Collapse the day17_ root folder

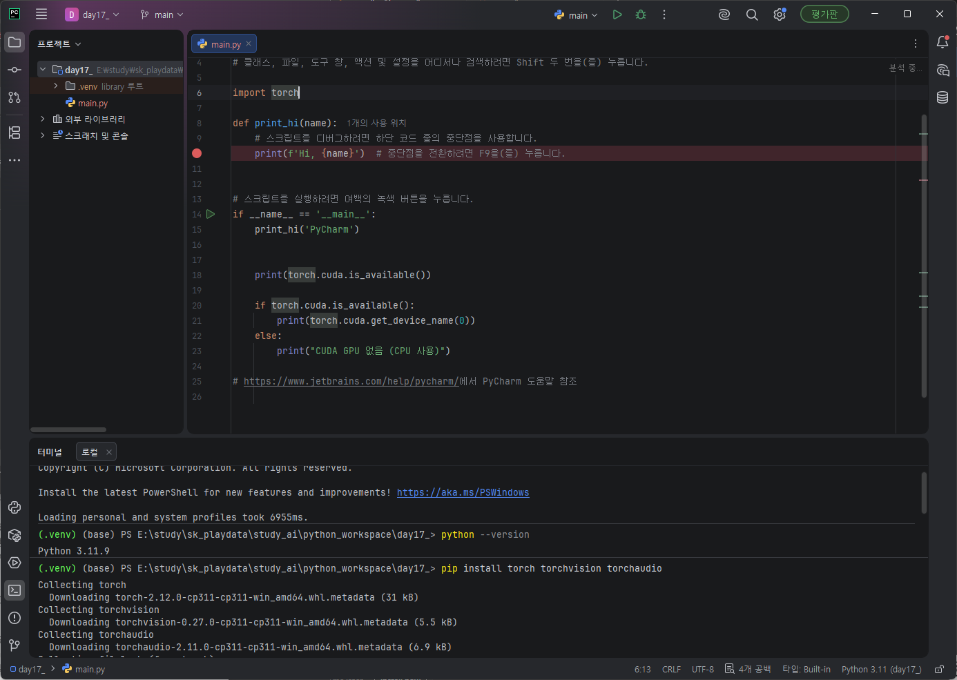43,70
